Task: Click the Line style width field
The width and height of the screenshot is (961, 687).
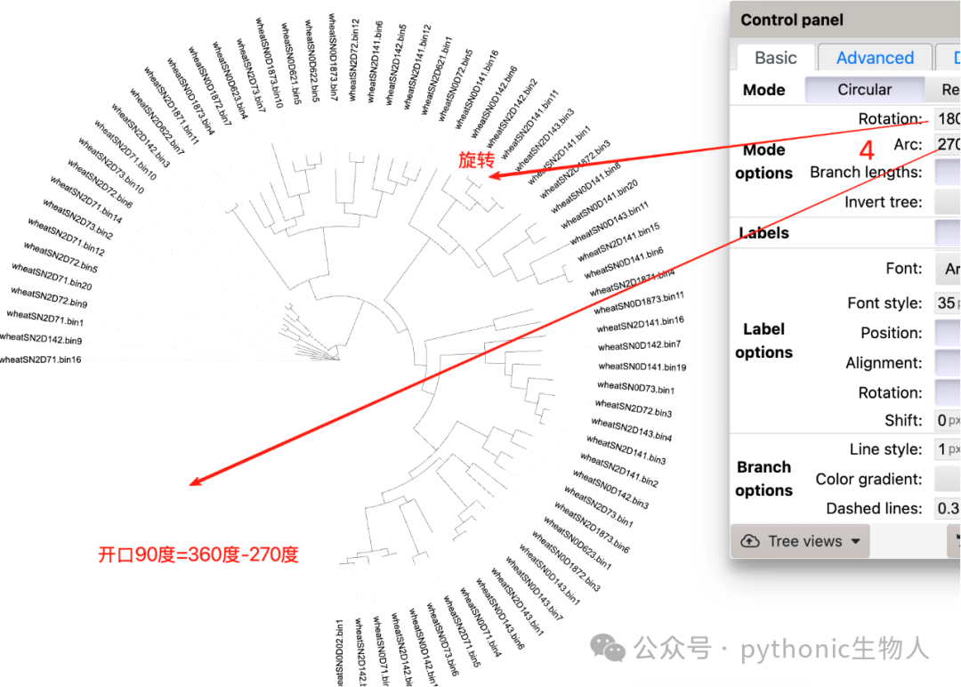Action: pos(948,449)
